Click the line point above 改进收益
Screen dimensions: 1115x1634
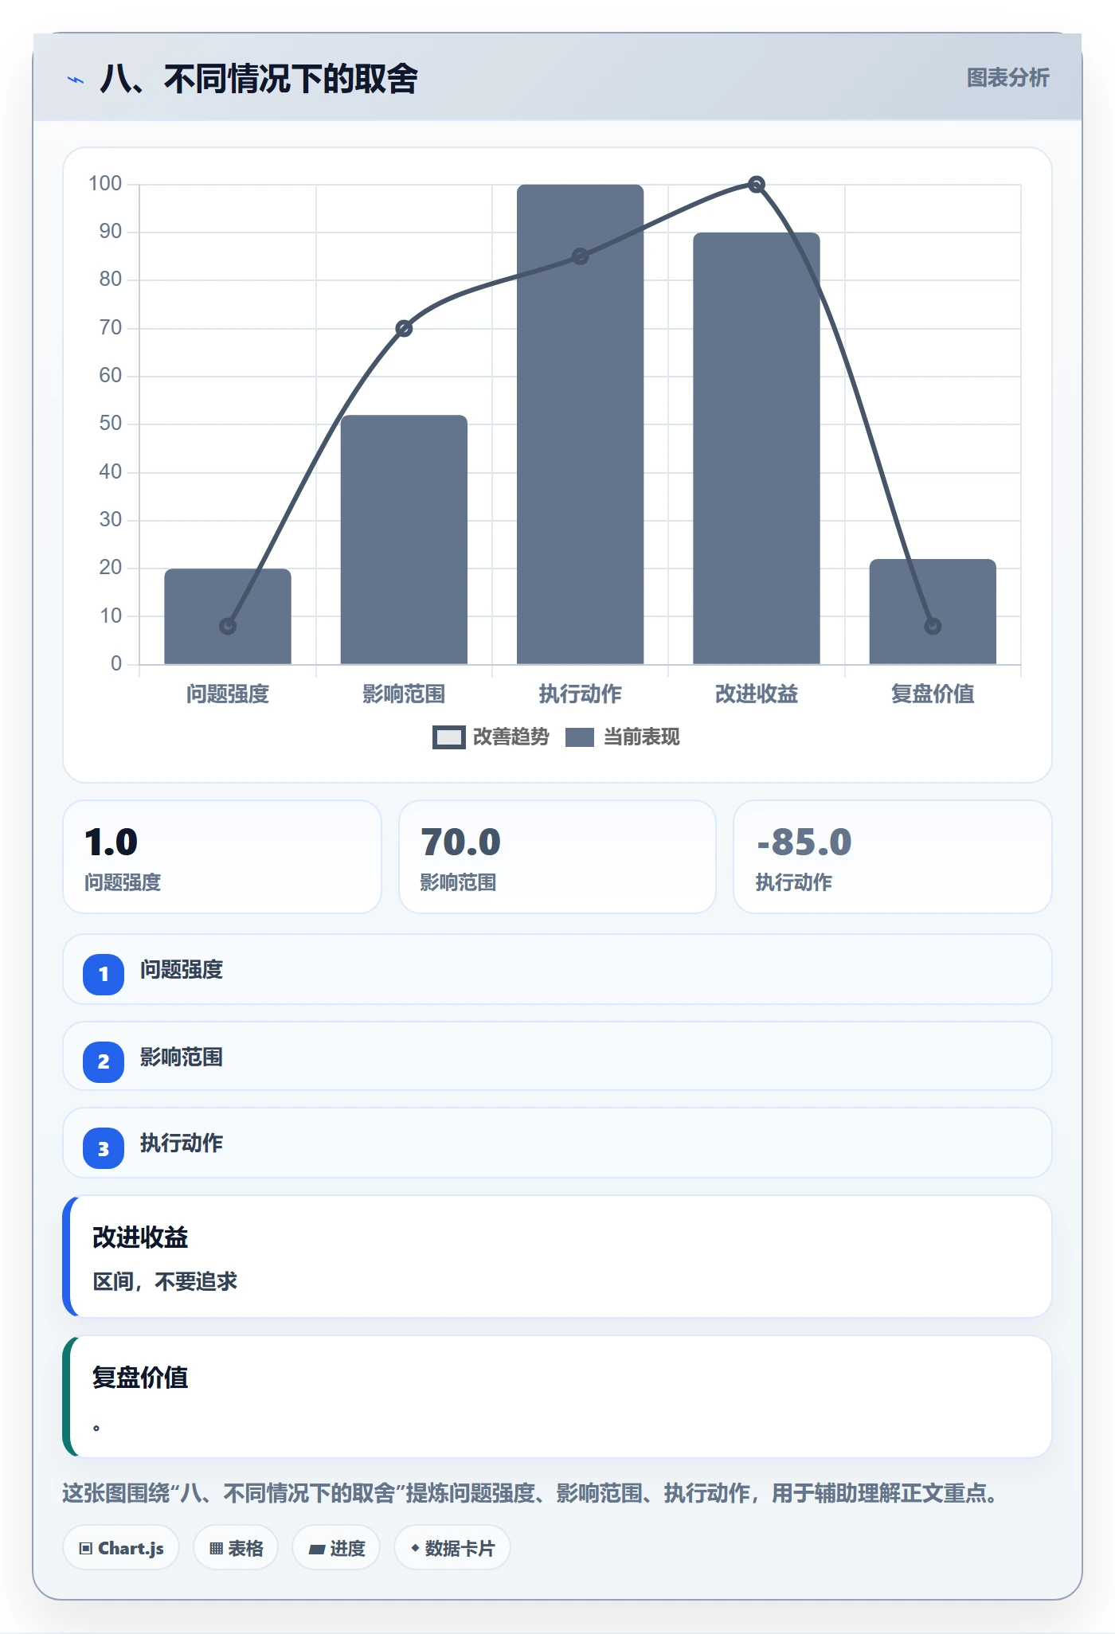tap(757, 185)
